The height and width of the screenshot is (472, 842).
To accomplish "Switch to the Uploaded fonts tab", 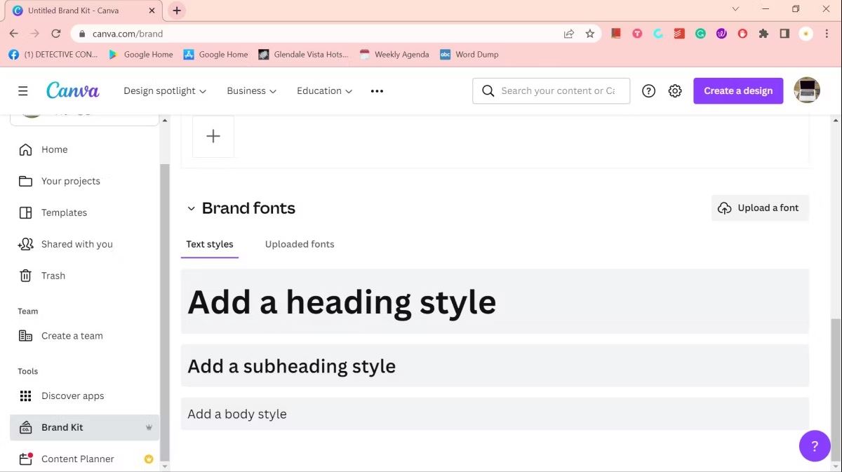I will tap(300, 244).
